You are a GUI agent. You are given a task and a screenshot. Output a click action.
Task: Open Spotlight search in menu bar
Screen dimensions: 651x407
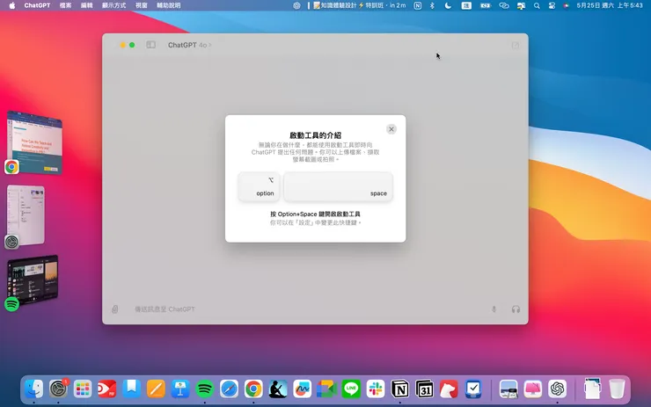537,5
